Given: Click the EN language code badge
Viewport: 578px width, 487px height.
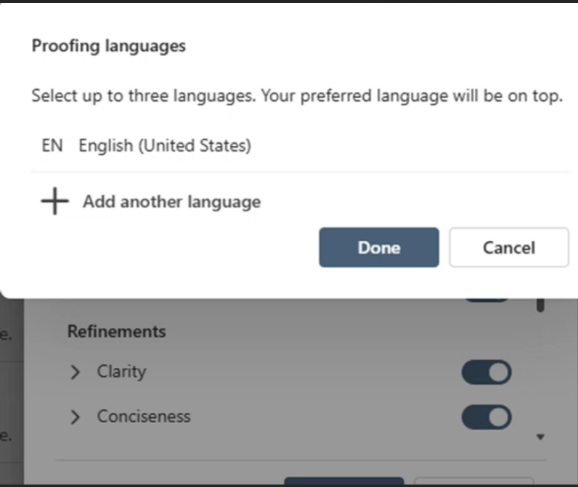Looking at the screenshot, I should point(52,146).
